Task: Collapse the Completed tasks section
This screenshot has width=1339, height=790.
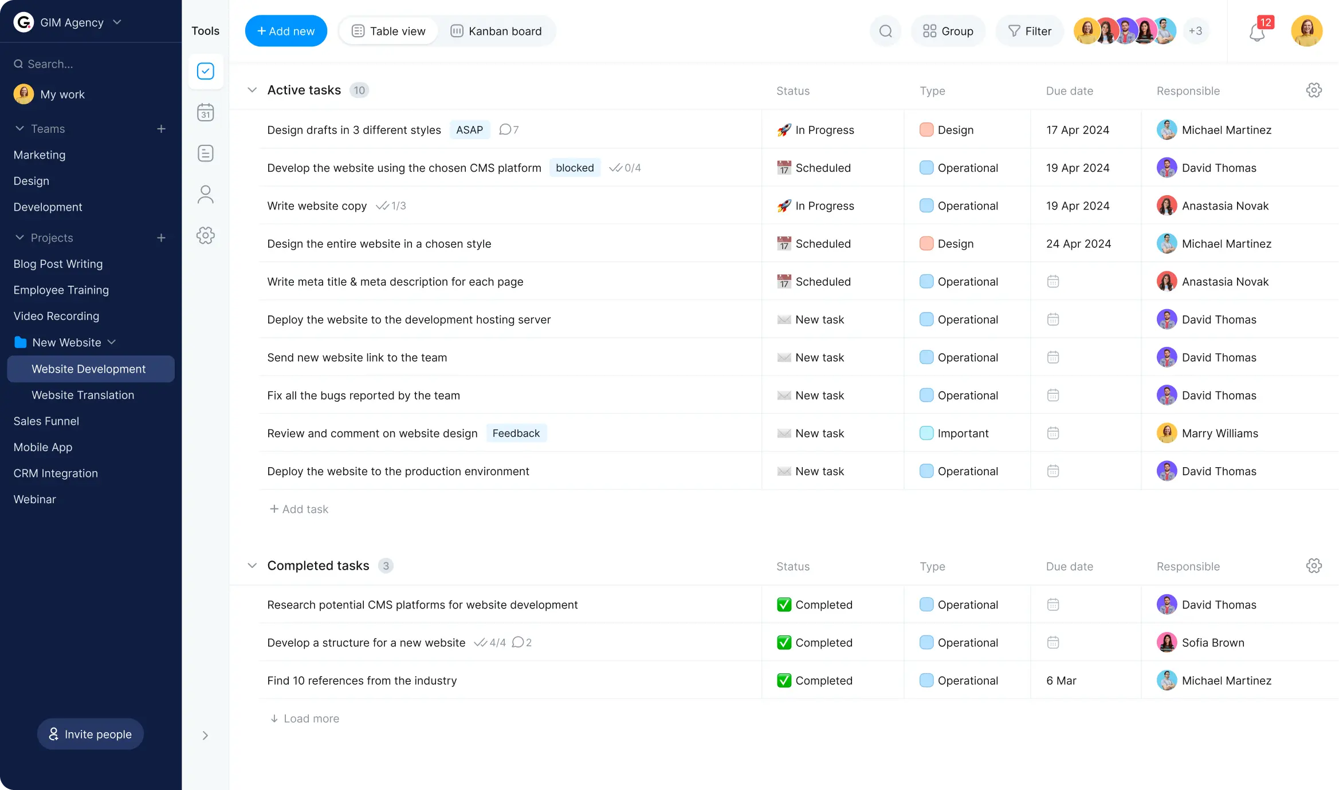Action: click(252, 566)
